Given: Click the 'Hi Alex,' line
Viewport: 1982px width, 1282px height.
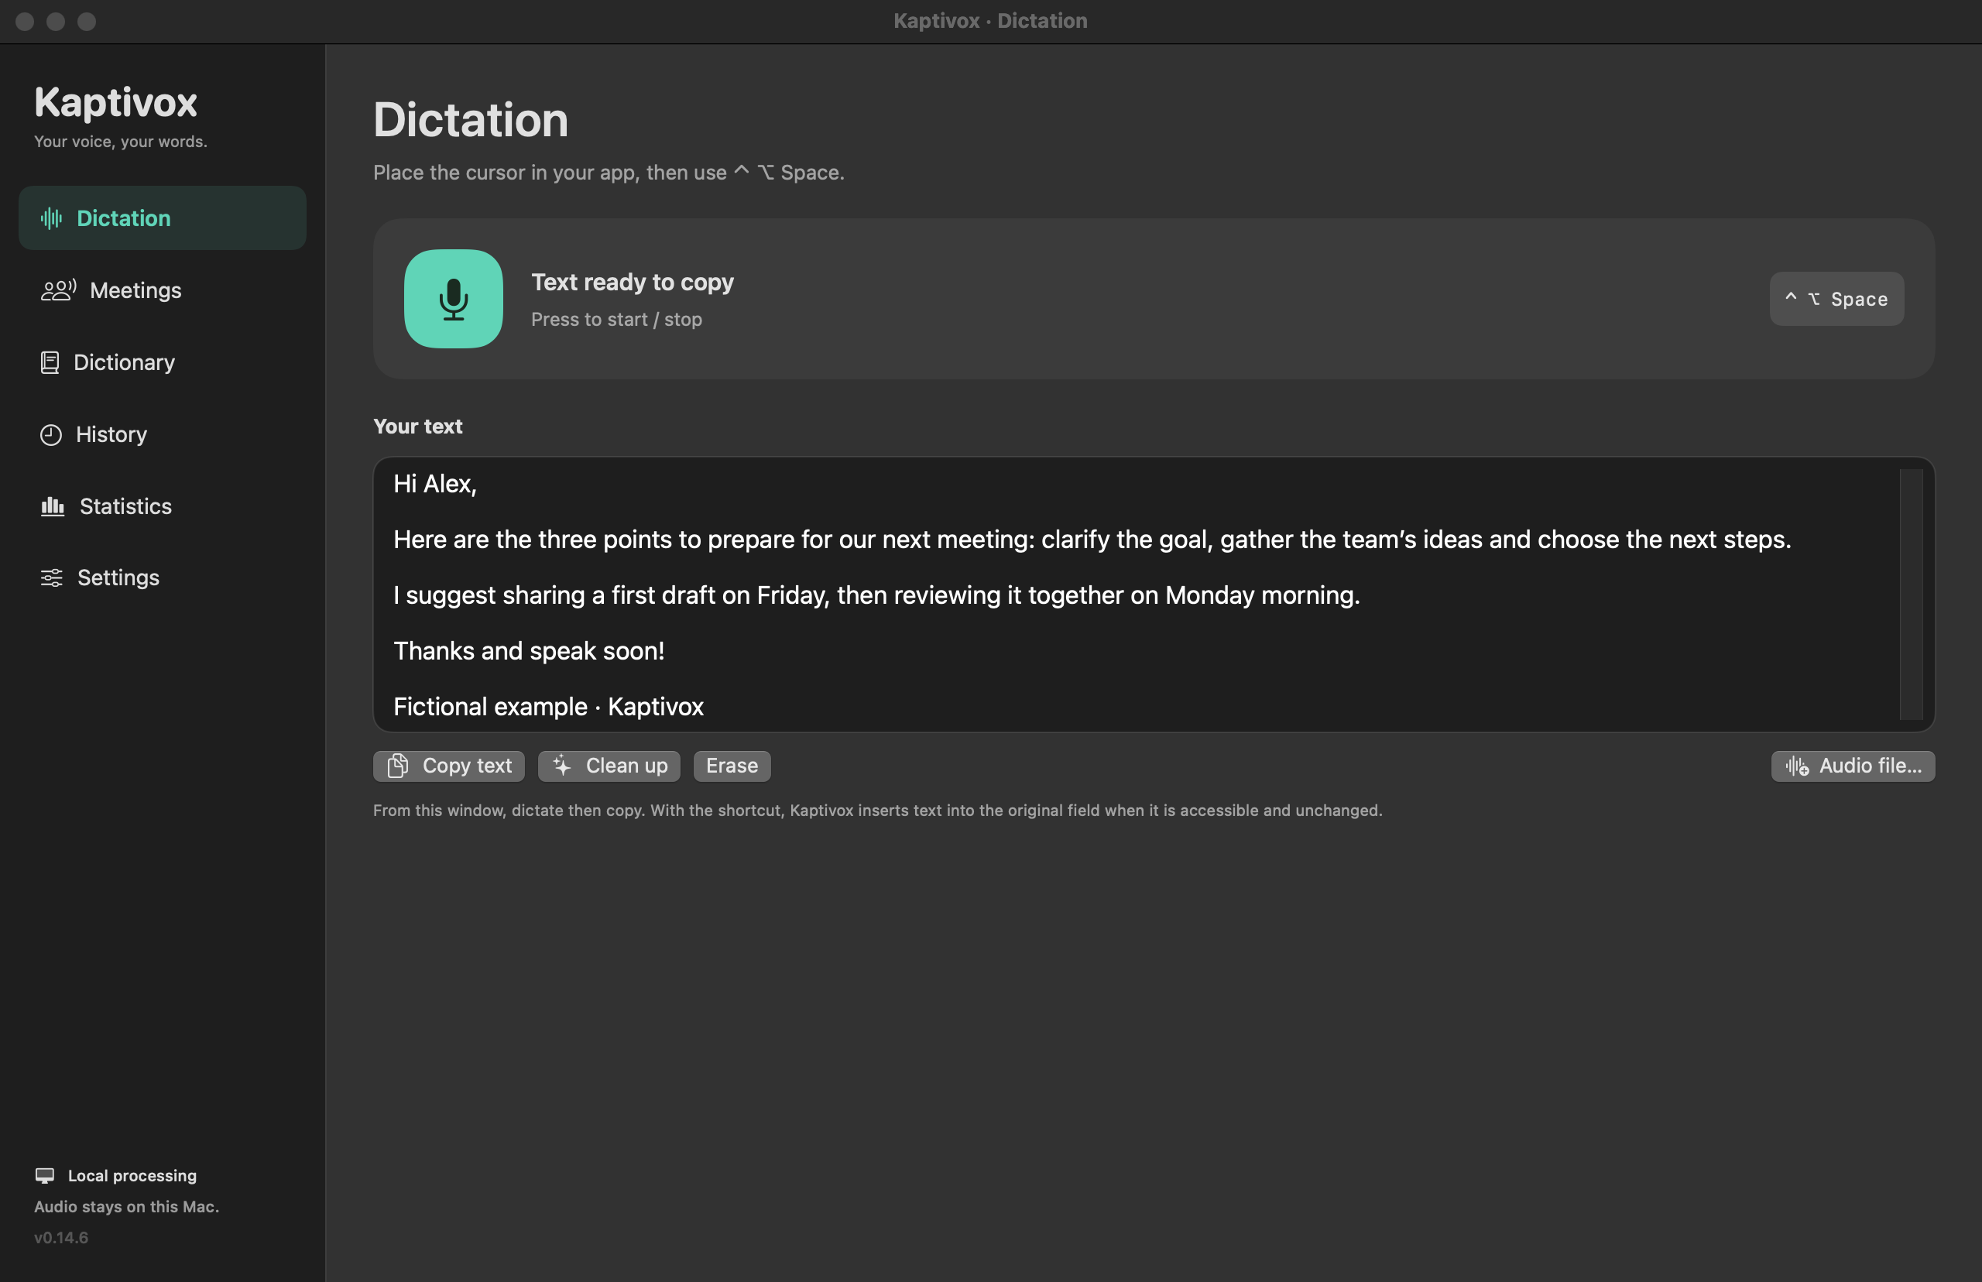Looking at the screenshot, I should [434, 484].
